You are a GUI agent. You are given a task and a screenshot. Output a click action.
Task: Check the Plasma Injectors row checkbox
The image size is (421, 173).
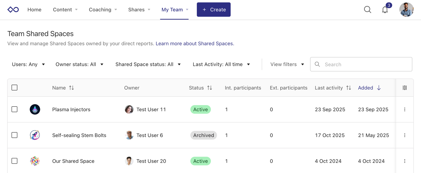14,109
